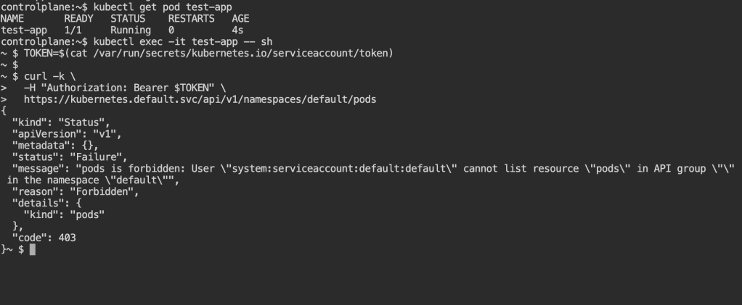
Task: Click the Kubernetes API pods URL
Action: (x=205, y=97)
